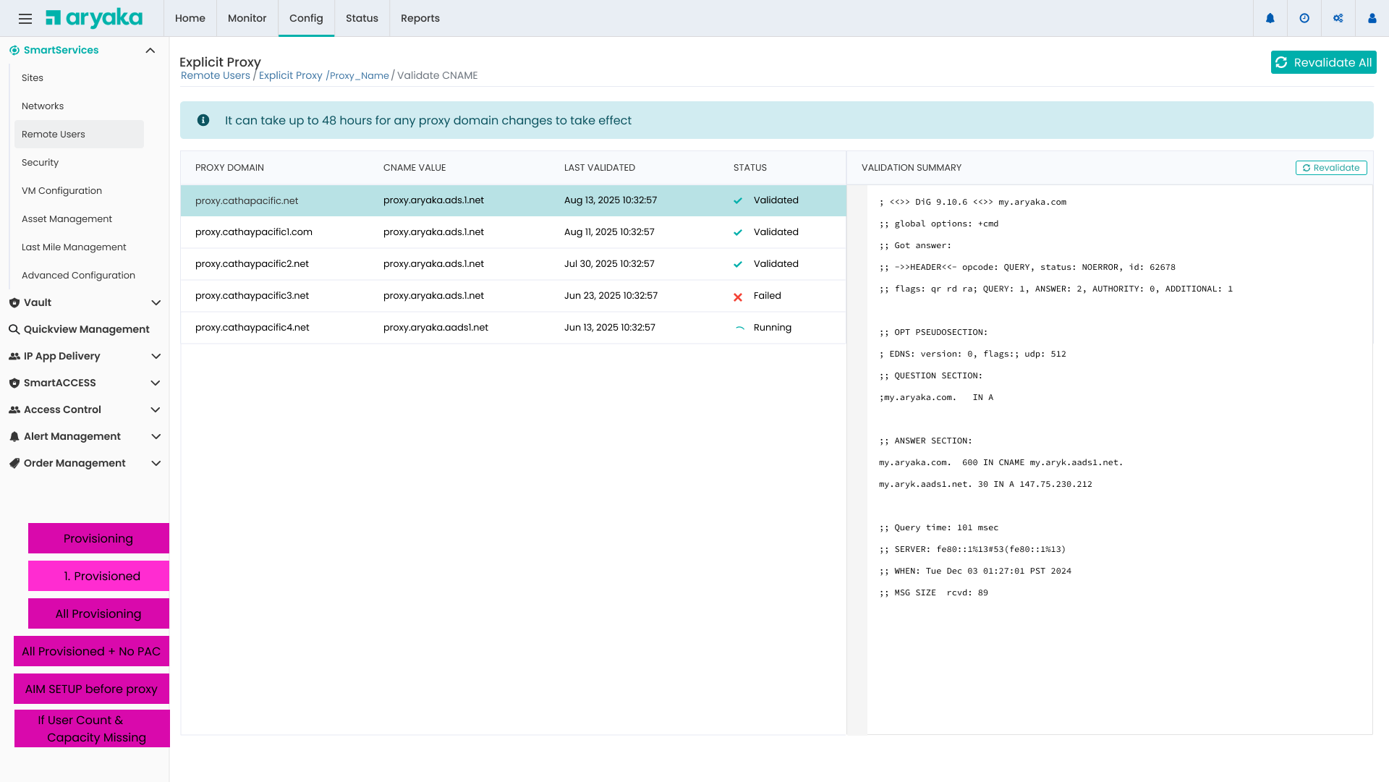This screenshot has height=782, width=1389.
Task: Open the Explicit Proxy breadcrumb link
Action: click(x=291, y=75)
